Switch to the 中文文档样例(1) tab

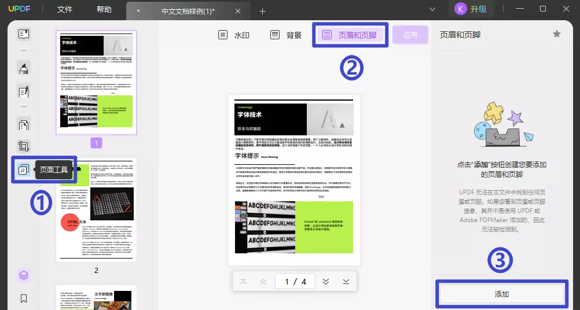(x=188, y=11)
